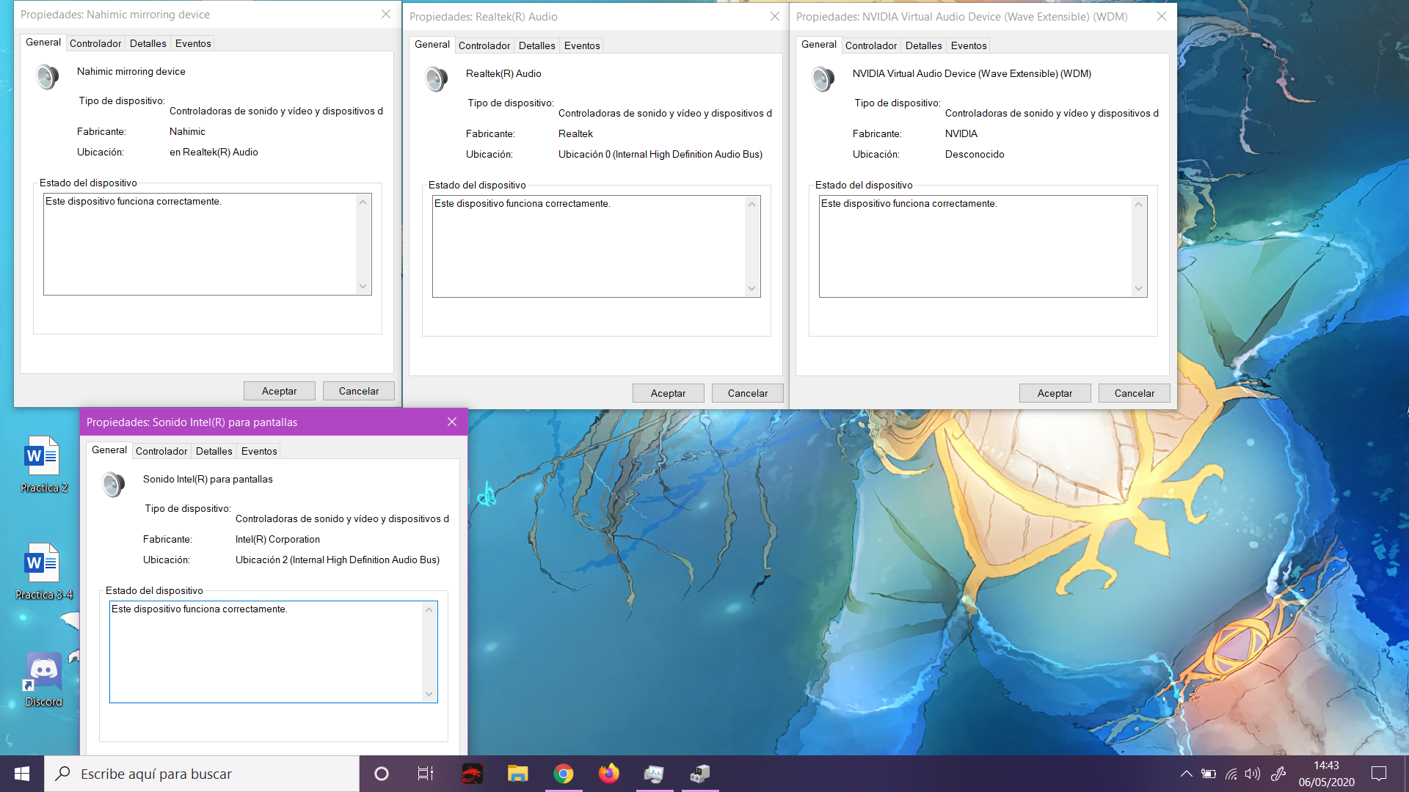The width and height of the screenshot is (1409, 792).
Task: Open the Practica 3-4 Word document
Action: tap(43, 572)
